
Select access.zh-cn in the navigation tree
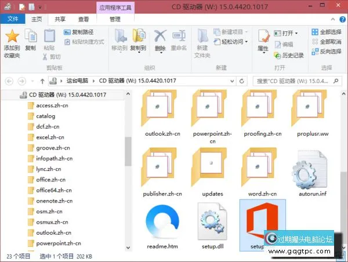click(52, 105)
